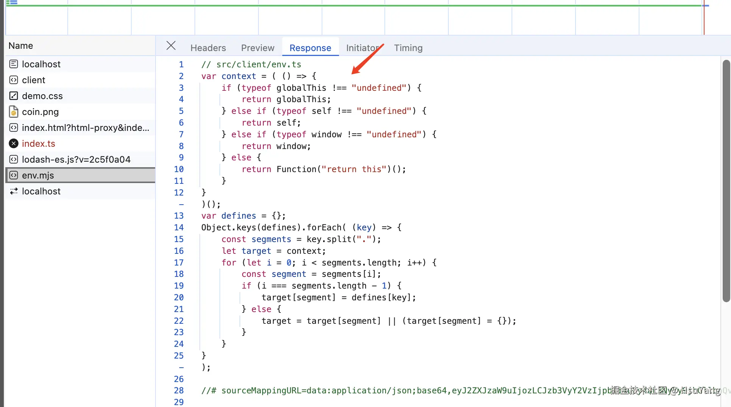
Task: Switch to the Preview tab
Action: click(258, 48)
